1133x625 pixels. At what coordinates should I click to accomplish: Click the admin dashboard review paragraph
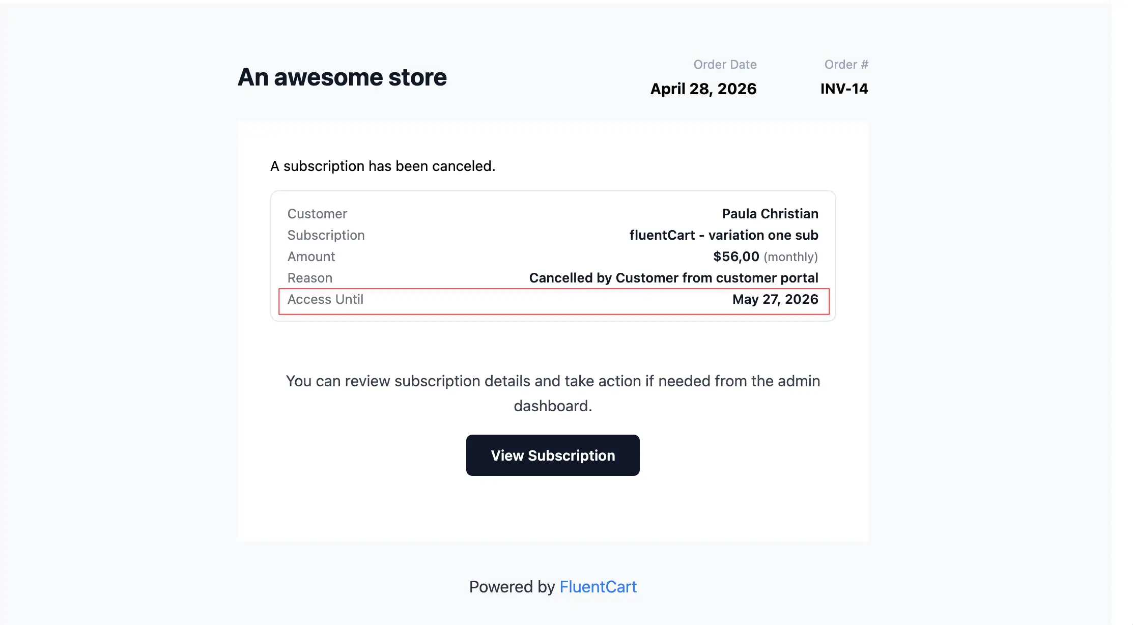pos(553,393)
